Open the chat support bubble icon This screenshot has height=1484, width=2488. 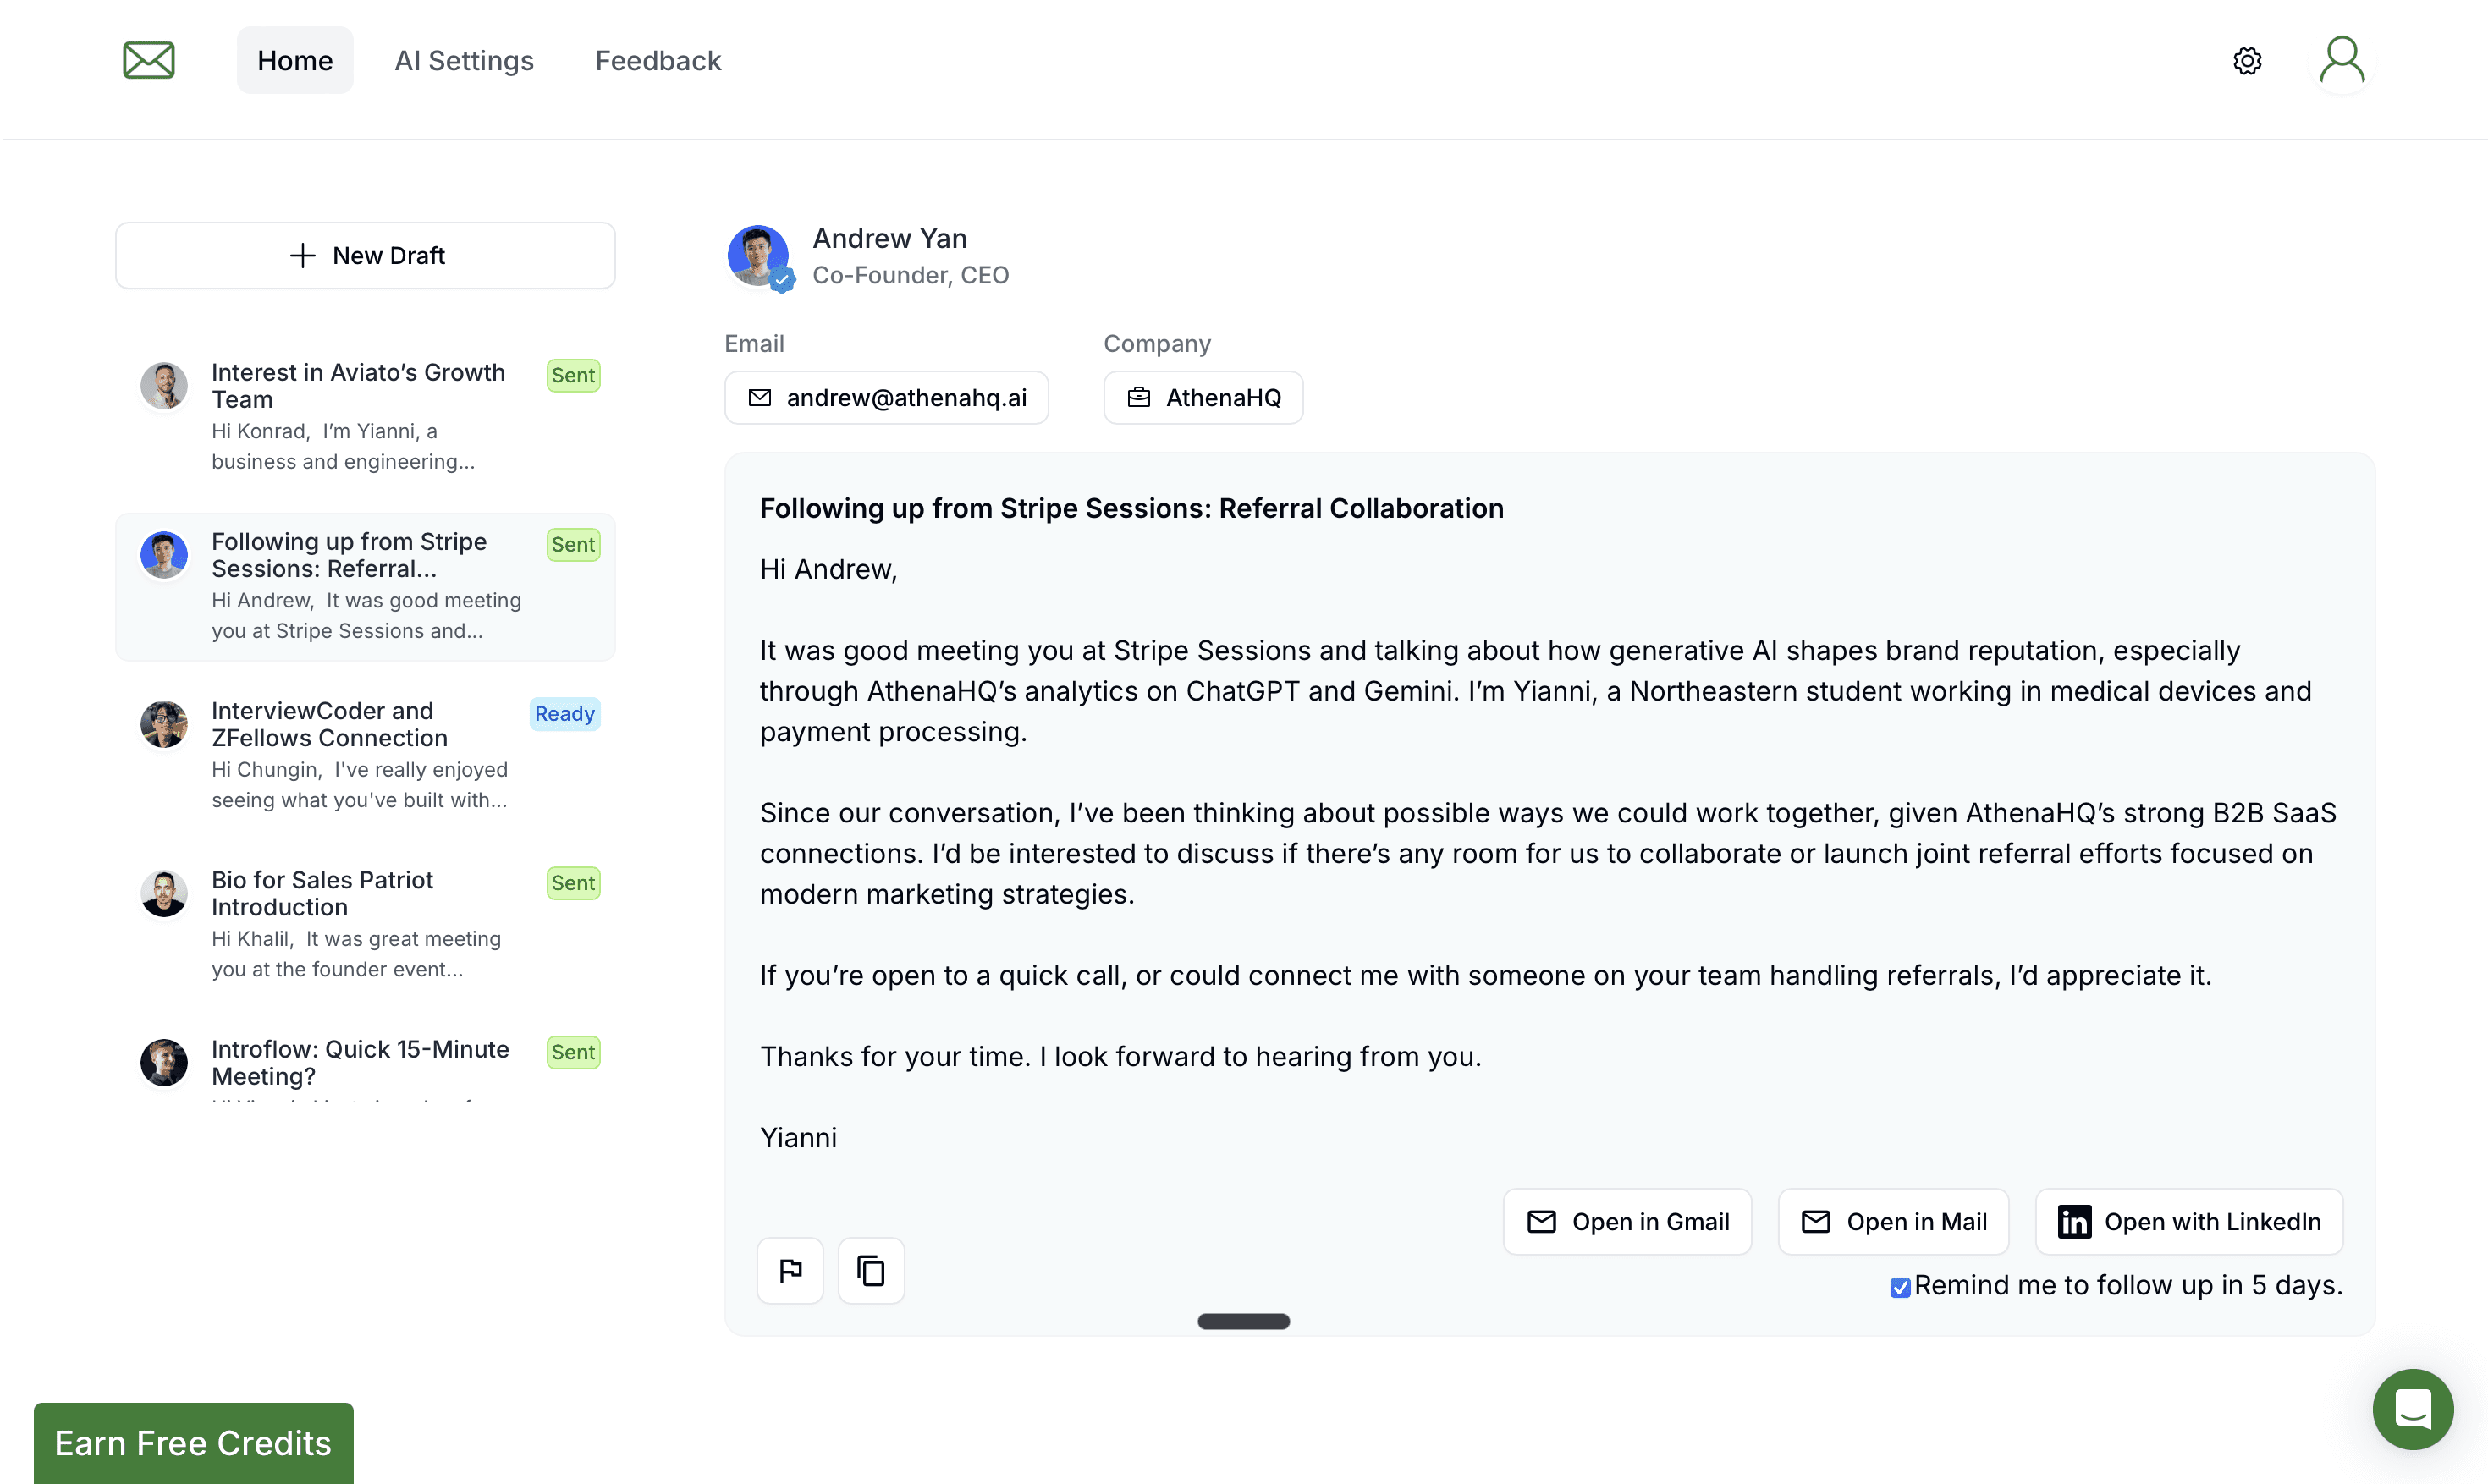click(x=2412, y=1409)
